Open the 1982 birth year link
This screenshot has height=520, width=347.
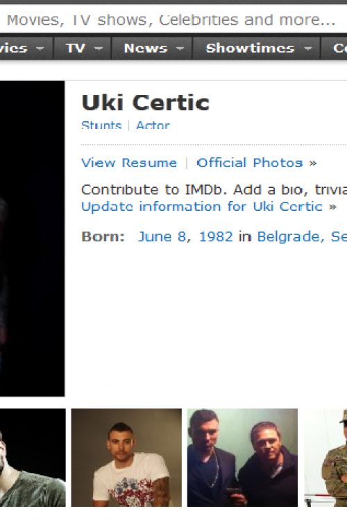[216, 237]
